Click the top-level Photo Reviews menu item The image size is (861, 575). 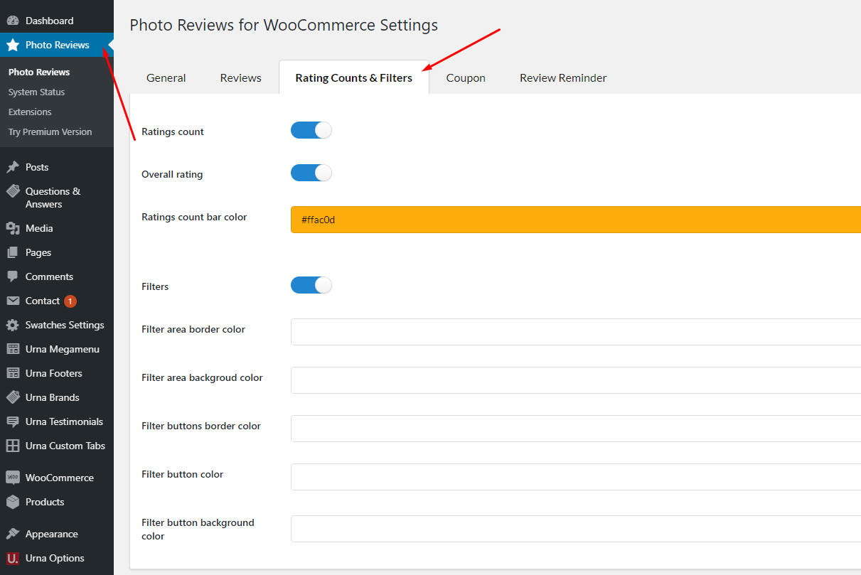click(x=57, y=45)
